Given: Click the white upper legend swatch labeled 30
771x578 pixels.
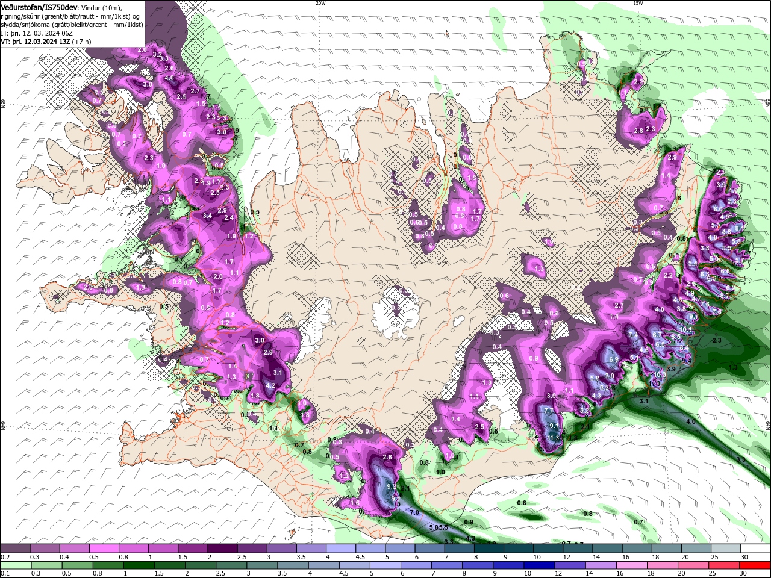Looking at the screenshot, I should [x=755, y=548].
